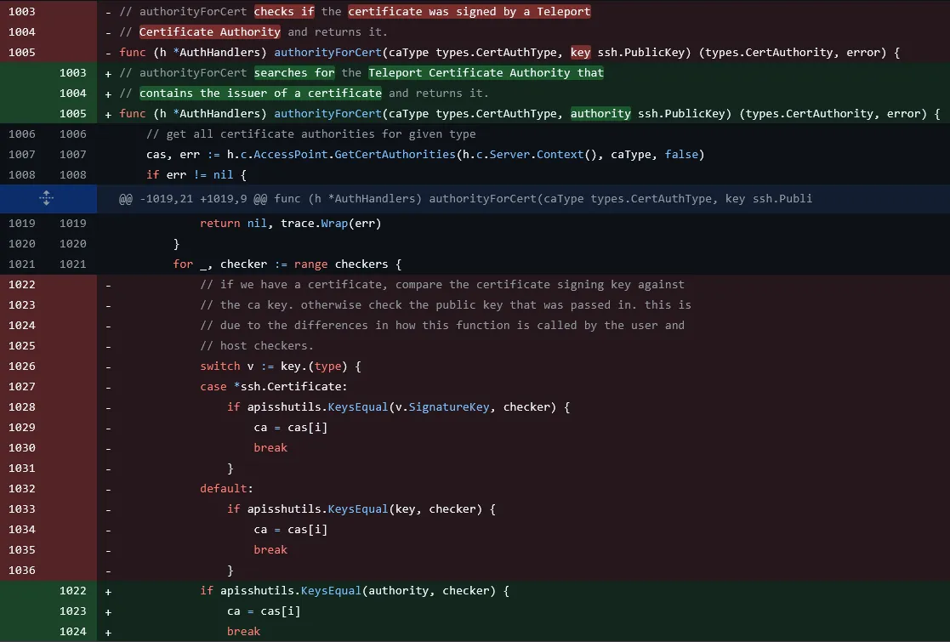Image resolution: width=950 pixels, height=642 pixels.
Task: Click new-file line number 1008
Action: [73, 175]
